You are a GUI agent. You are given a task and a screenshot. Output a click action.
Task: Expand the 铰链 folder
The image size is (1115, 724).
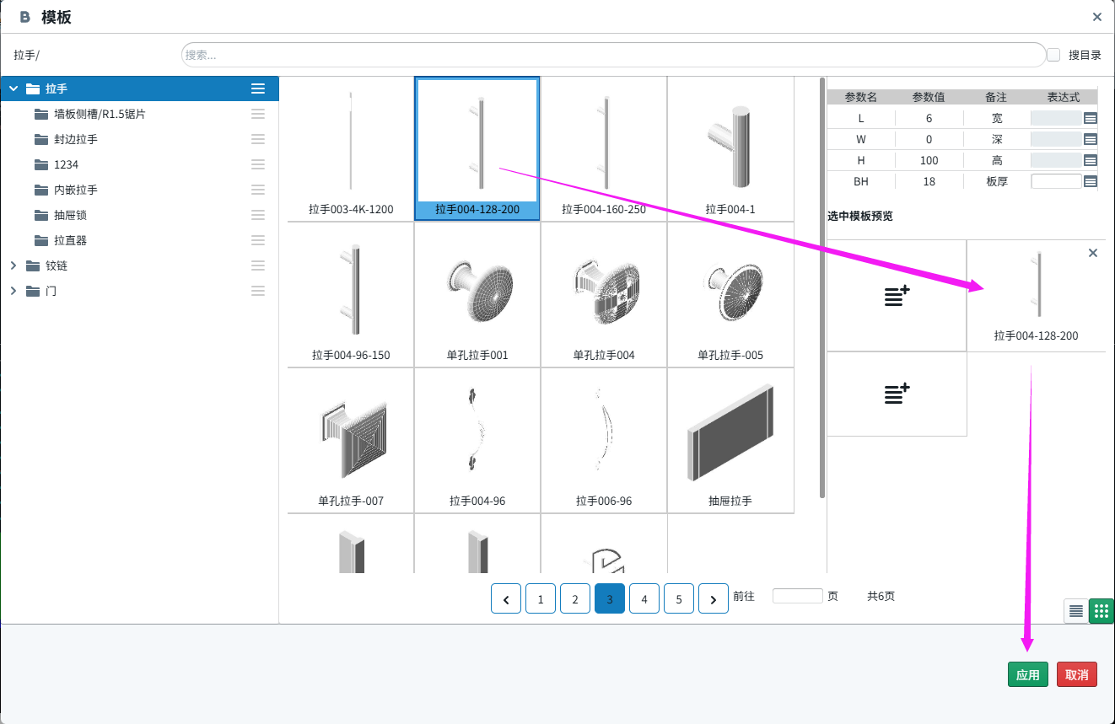(x=13, y=265)
